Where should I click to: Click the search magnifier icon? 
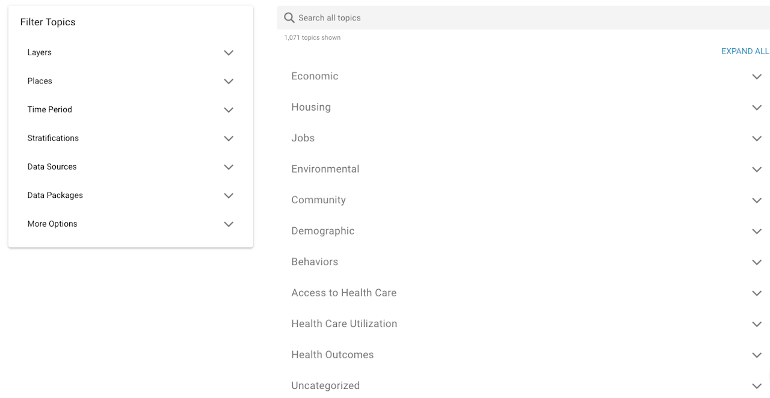point(289,18)
